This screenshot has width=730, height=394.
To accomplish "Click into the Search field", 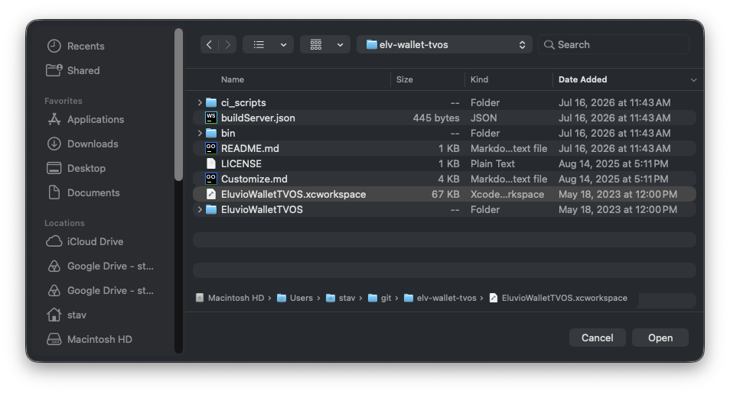I will click(x=614, y=44).
